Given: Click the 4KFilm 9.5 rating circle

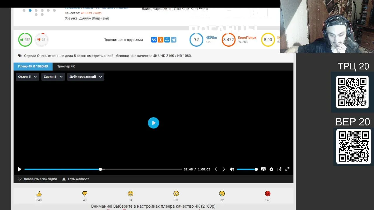Looking at the screenshot, I should [x=196, y=40].
